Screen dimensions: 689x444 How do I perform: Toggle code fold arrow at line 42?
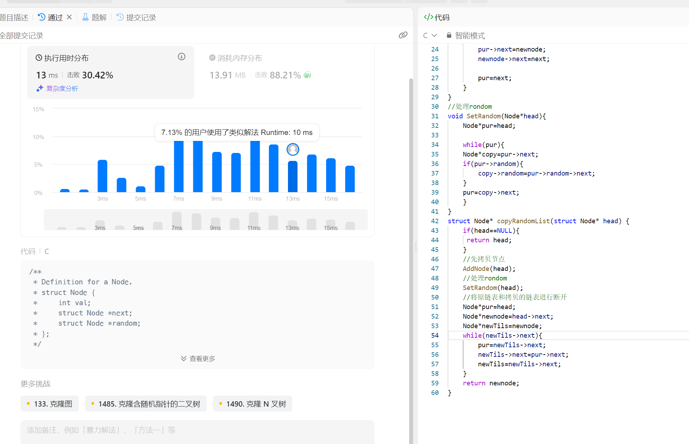444,221
